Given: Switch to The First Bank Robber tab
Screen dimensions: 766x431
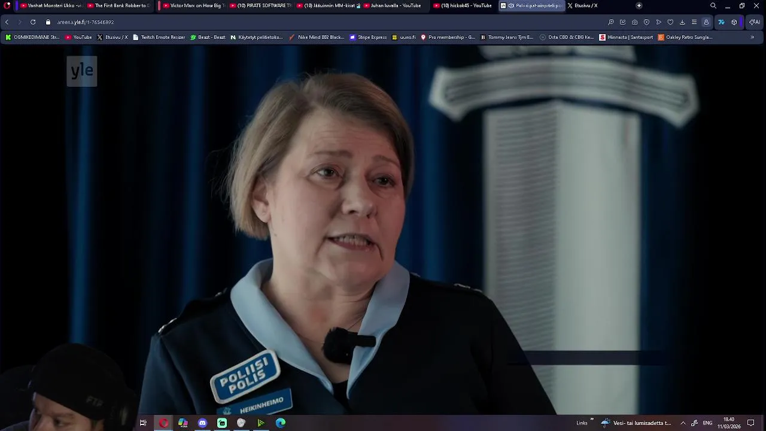Looking at the screenshot, I should click(x=118, y=5).
